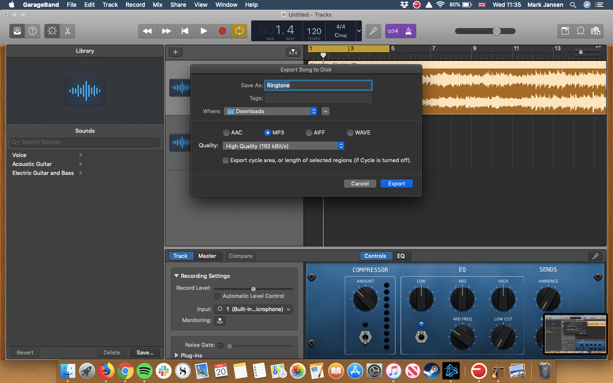Toggle the Smart Controls dial icon
Viewport: 613px width, 383px height.
point(52,31)
